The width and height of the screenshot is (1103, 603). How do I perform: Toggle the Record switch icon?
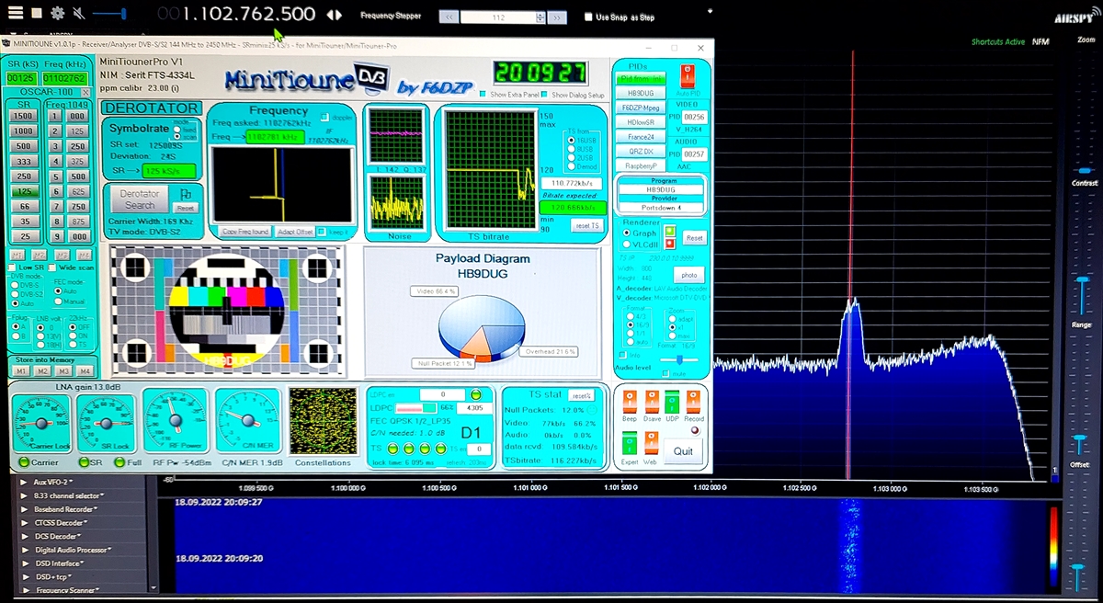coord(693,403)
